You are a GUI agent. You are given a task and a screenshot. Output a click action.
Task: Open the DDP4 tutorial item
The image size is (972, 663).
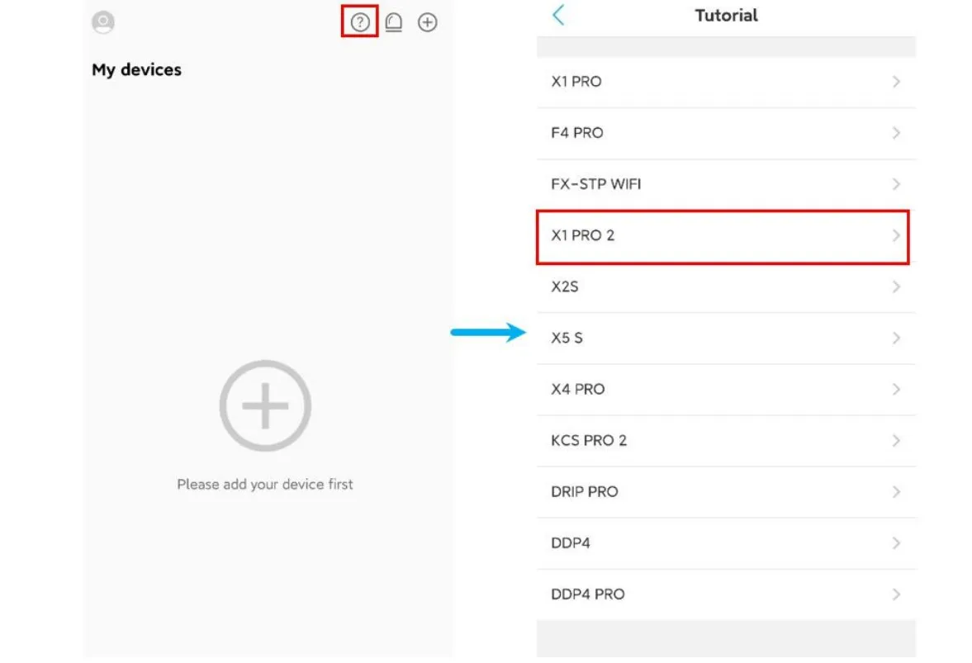(571, 543)
